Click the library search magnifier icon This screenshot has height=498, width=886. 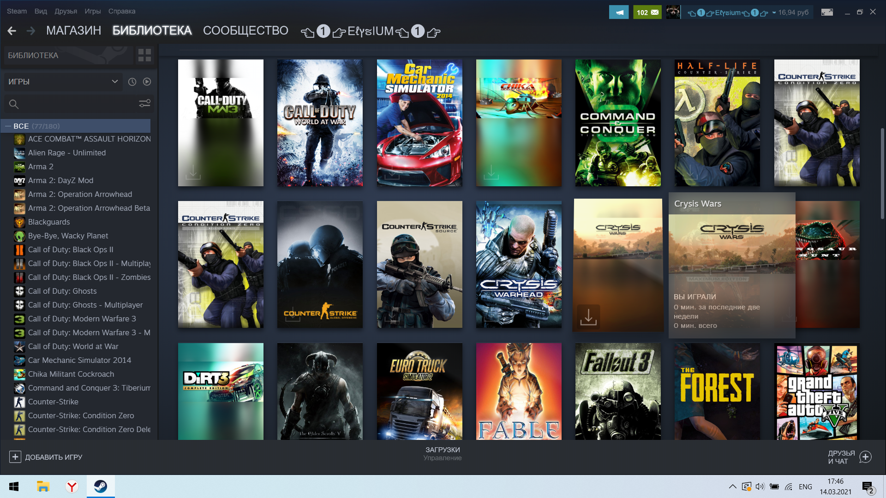14,104
